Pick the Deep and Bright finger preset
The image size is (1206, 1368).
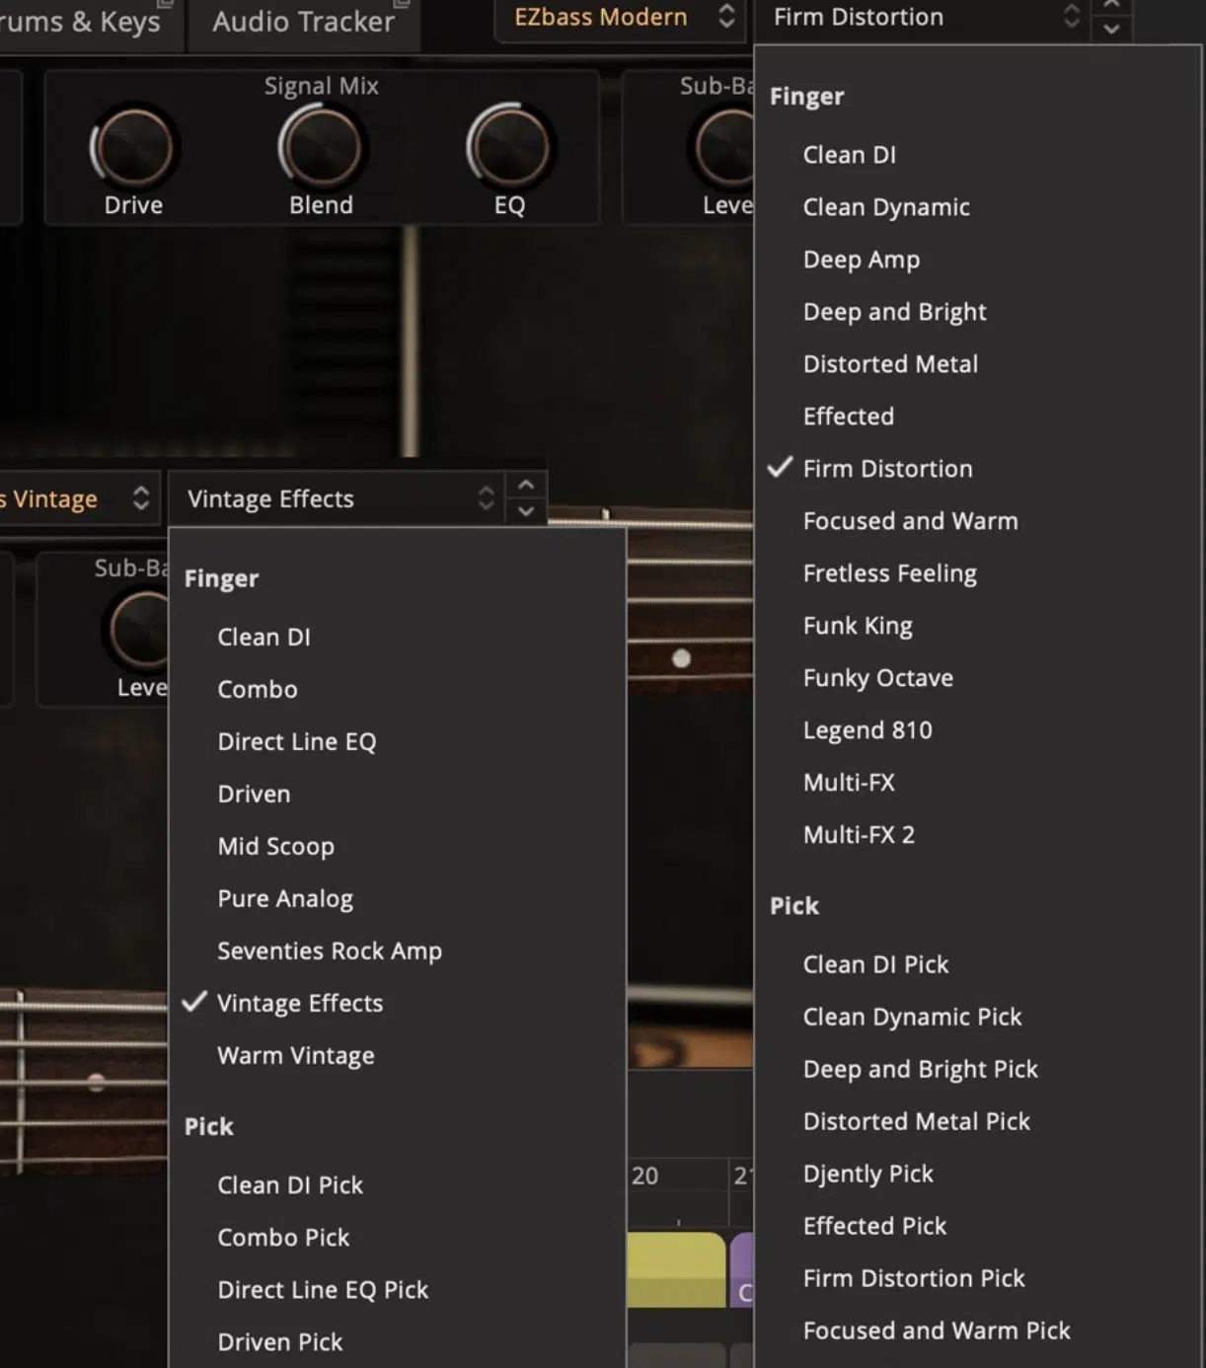(978, 312)
